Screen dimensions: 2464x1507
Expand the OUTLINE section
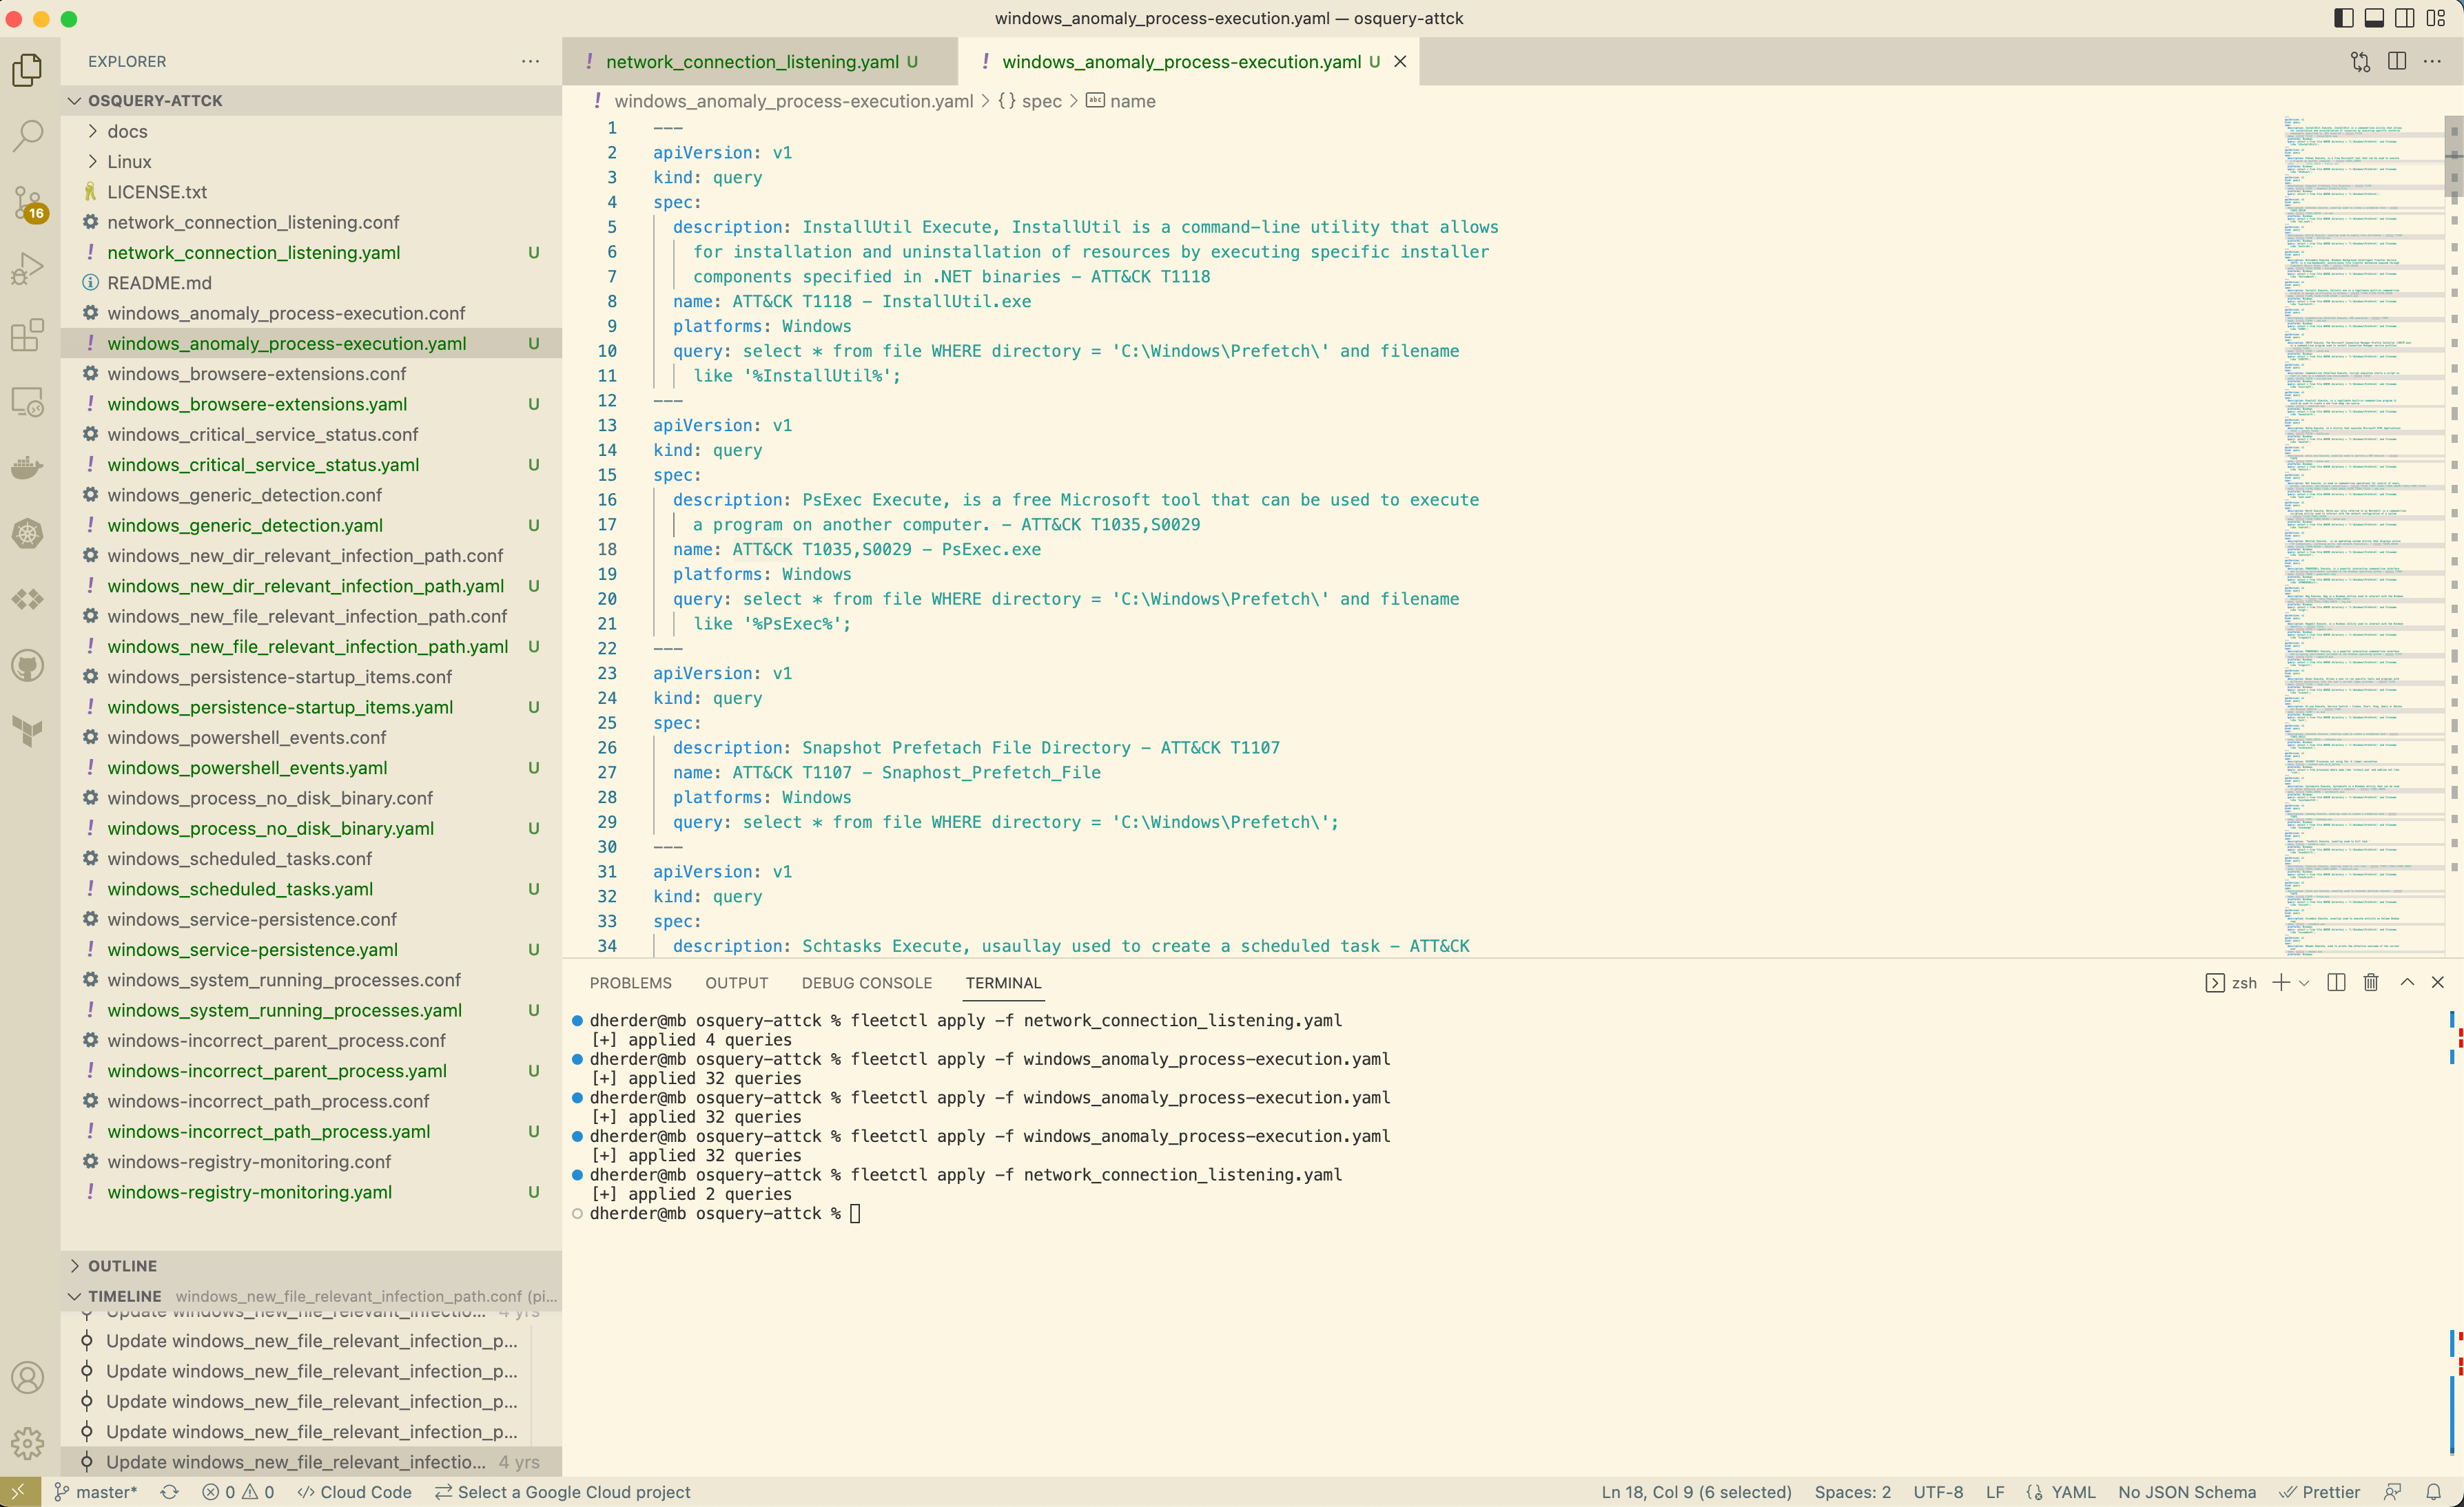point(311,1266)
